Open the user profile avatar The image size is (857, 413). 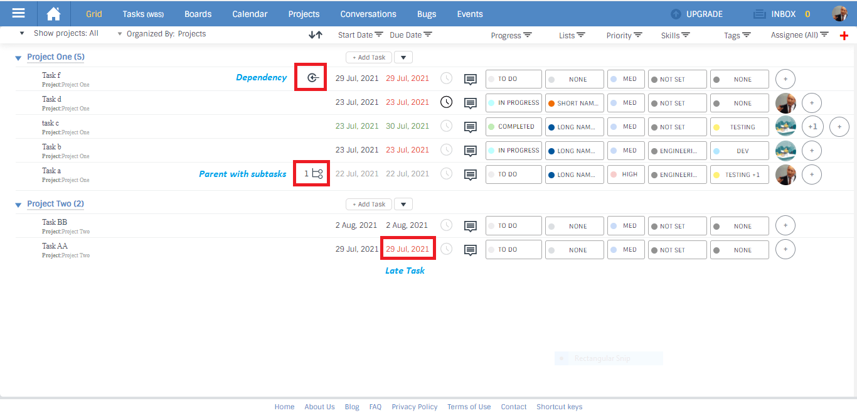tap(839, 13)
